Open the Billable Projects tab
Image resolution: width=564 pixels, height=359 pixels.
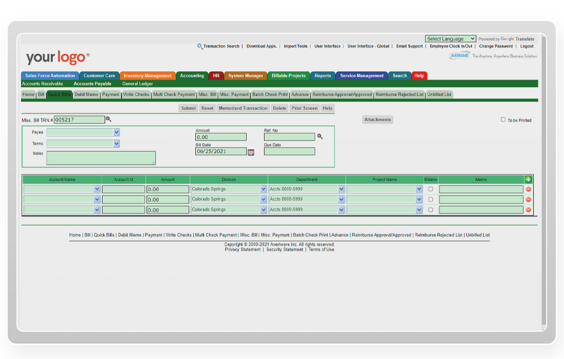(289, 75)
